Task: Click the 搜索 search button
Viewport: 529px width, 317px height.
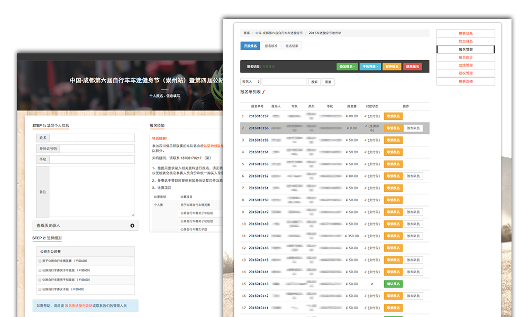Action: pos(315,82)
